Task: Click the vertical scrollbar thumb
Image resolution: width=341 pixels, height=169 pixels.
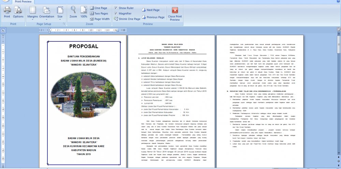Action: point(339,44)
